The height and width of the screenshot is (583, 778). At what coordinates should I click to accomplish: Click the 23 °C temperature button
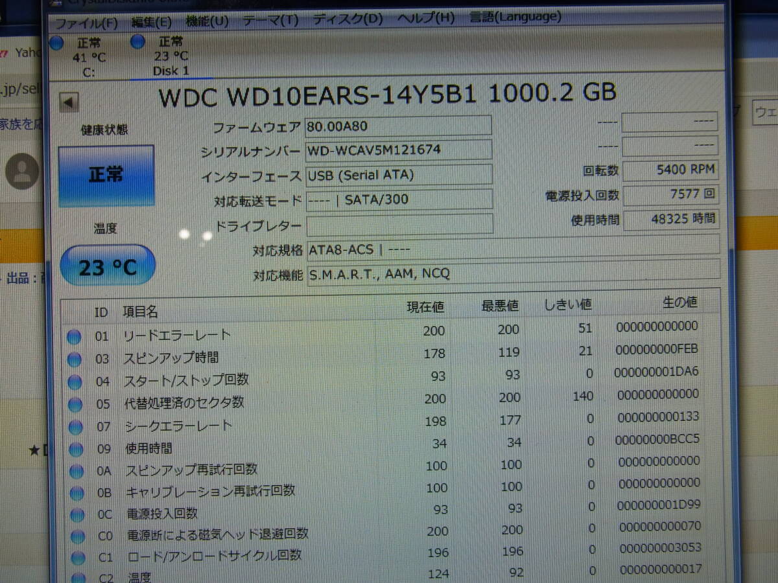click(x=108, y=266)
